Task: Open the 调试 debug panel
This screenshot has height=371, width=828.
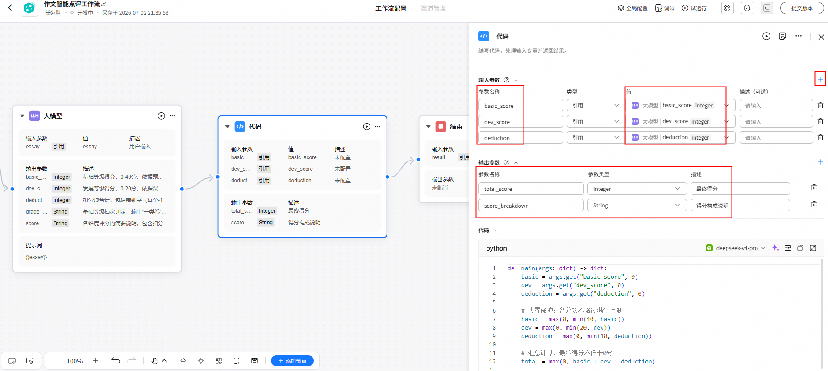Action: click(x=665, y=8)
